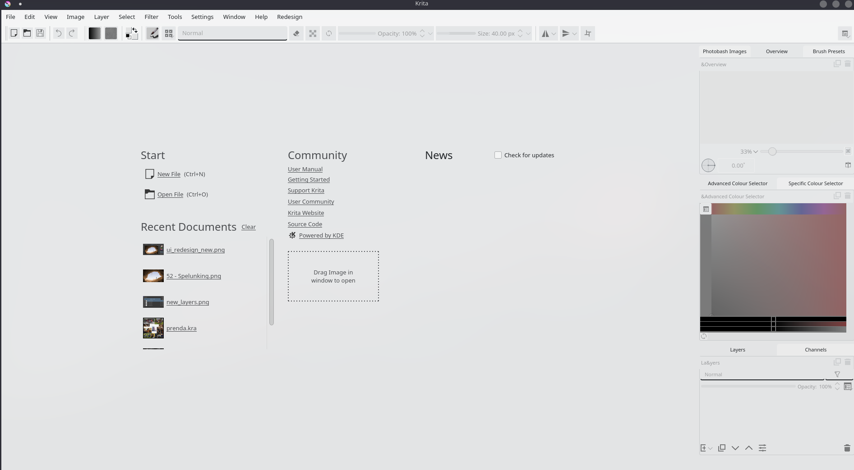Open the gradient fill chooser in toolbar
The width and height of the screenshot is (854, 470).
point(95,33)
